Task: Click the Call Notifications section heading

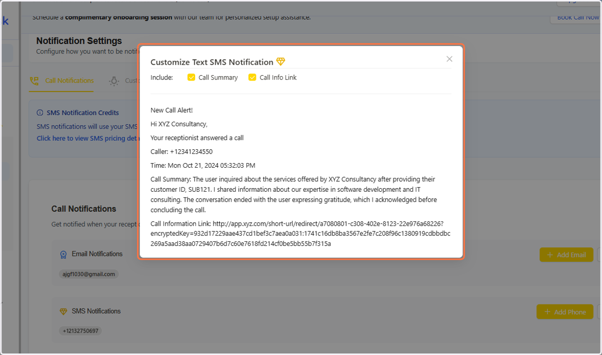Action: click(84, 209)
